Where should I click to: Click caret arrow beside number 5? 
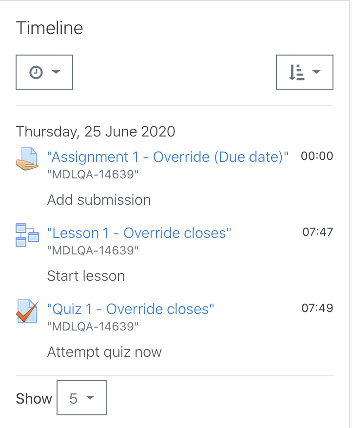(90, 398)
